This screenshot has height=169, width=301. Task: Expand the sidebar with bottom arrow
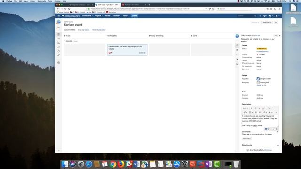(x=58, y=151)
